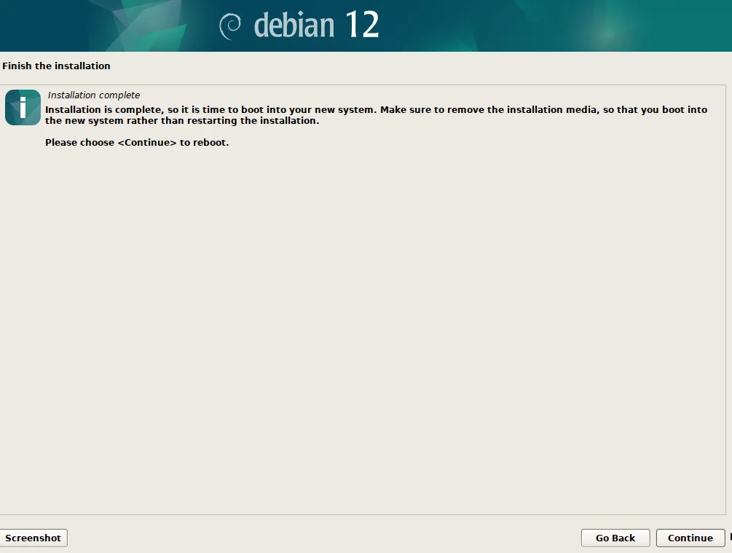
Task: Return to previous step with Go Back
Action: 615,538
